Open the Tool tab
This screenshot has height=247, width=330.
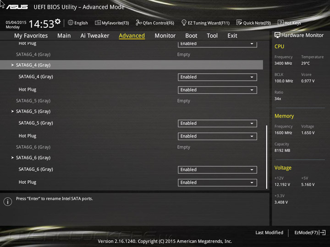(212, 36)
